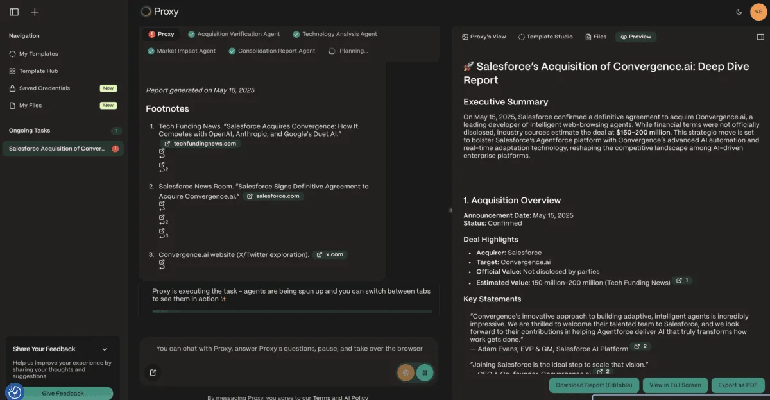The height and width of the screenshot is (400, 770).
Task: Open the cookie preferences icon
Action: [x=14, y=392]
